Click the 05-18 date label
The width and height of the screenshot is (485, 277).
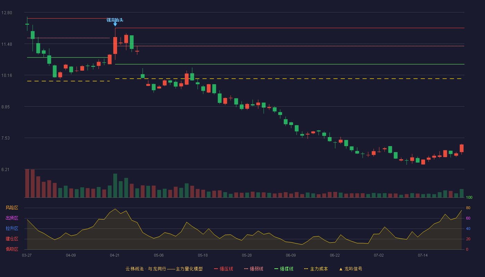[203, 255]
